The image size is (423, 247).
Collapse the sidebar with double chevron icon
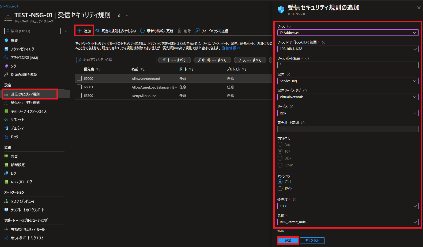[66, 31]
